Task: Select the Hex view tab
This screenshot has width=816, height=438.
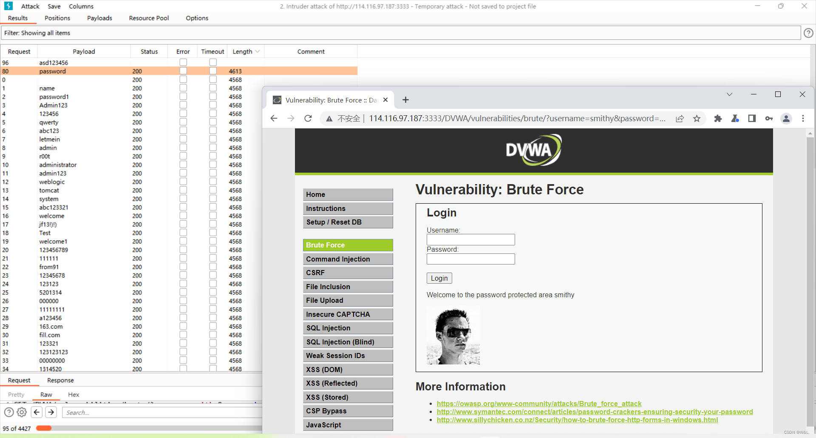Action: tap(74, 395)
